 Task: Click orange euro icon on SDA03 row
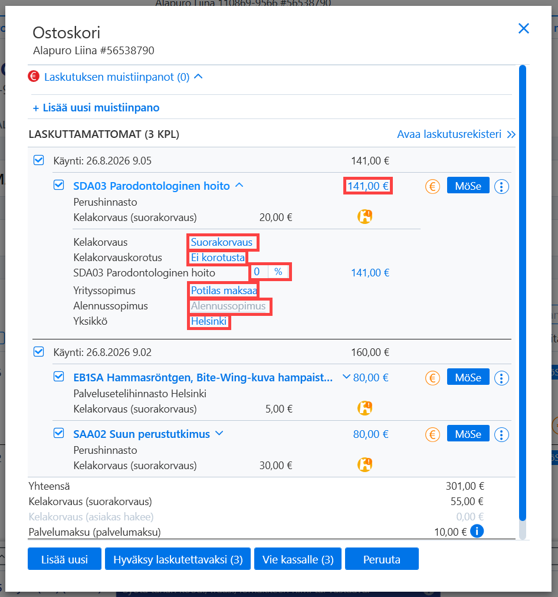[432, 187]
